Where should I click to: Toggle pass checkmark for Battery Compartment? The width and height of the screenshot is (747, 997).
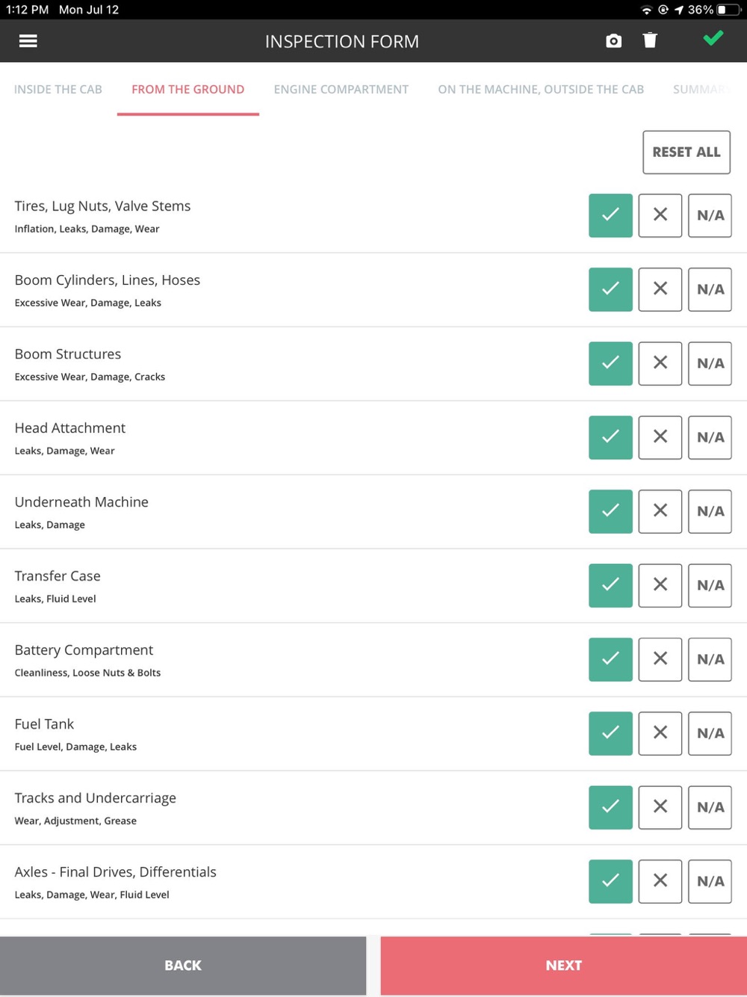click(x=610, y=659)
